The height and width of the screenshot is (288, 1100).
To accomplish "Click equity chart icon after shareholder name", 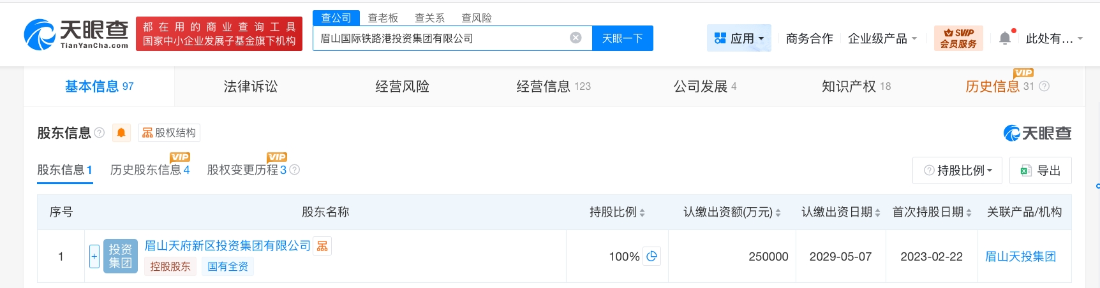I will 322,246.
